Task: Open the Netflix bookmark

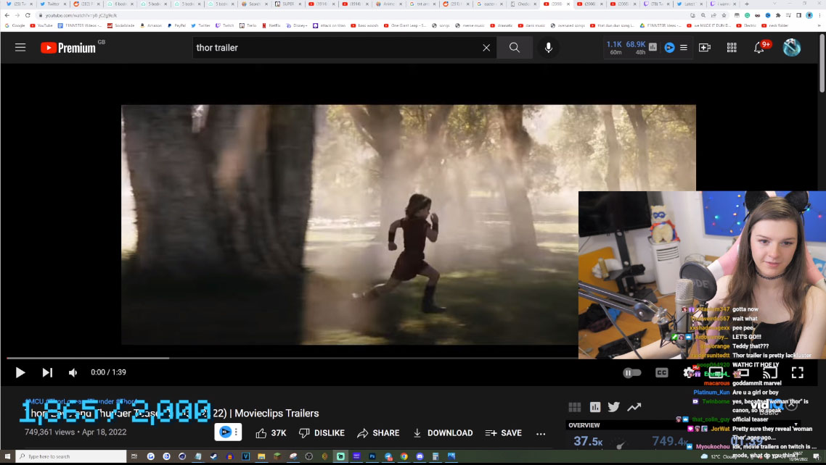Action: (271, 25)
